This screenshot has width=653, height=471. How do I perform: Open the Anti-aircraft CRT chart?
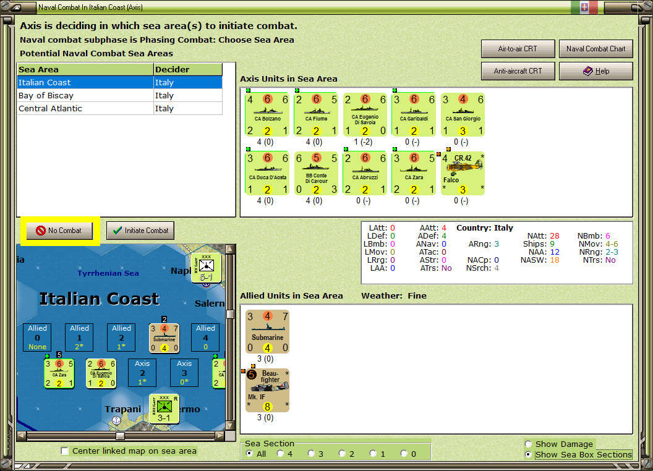[x=518, y=71]
